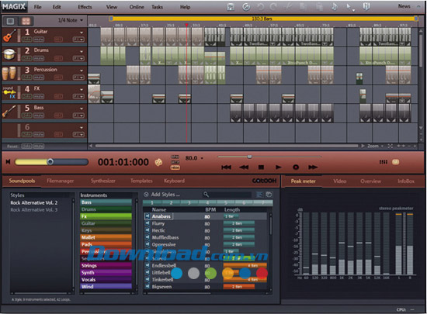Open the FX dropdown on the Guitar track
The width and height of the screenshot is (427, 314).
(x=78, y=40)
